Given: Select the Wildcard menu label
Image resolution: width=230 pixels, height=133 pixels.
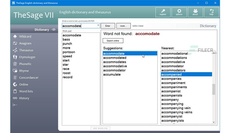Looking at the screenshot, I should coord(25,37).
